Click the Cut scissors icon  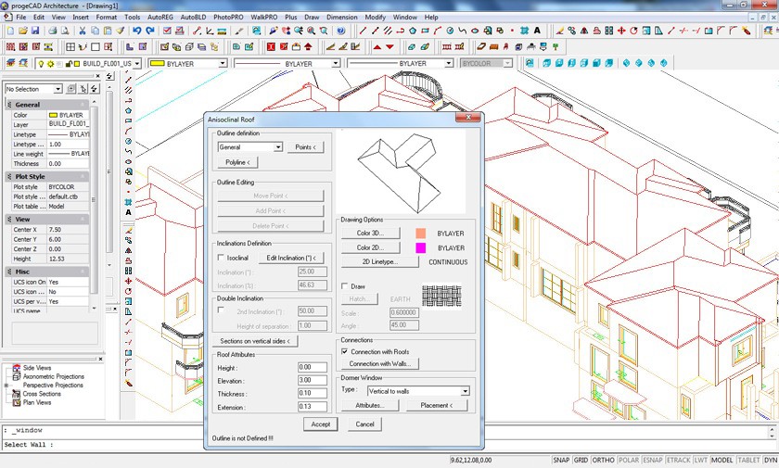coord(82,31)
